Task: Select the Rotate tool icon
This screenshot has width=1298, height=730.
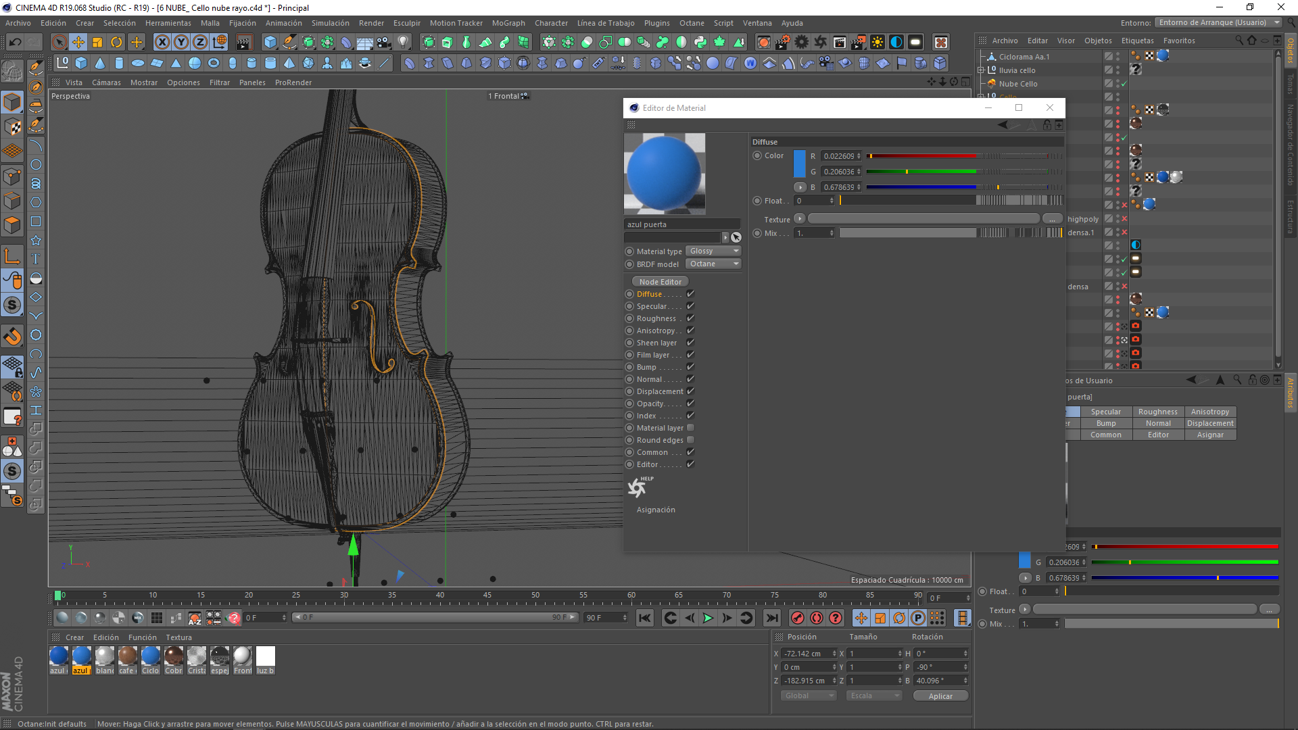Action: (x=116, y=43)
